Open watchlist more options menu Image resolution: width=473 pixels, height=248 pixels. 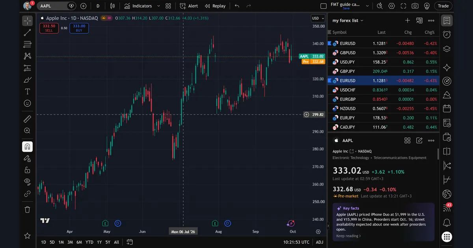[x=431, y=20]
